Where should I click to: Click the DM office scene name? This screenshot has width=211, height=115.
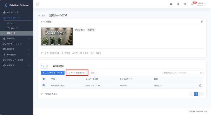(80, 30)
